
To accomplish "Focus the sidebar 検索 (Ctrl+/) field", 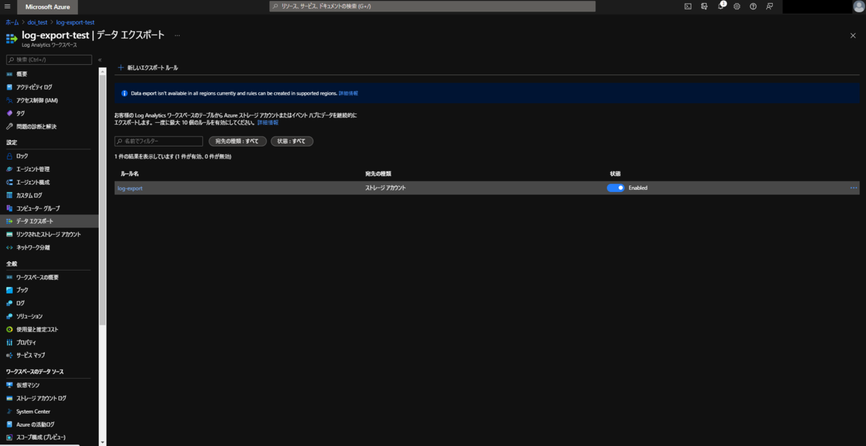I will pyautogui.click(x=49, y=60).
